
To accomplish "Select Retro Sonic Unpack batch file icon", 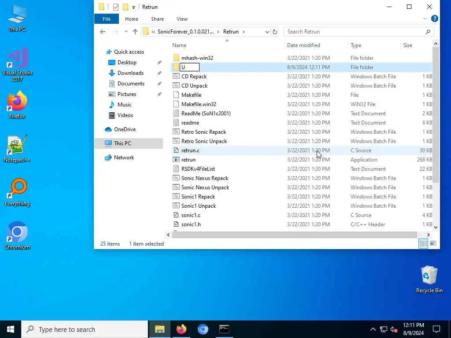I will coord(176,141).
